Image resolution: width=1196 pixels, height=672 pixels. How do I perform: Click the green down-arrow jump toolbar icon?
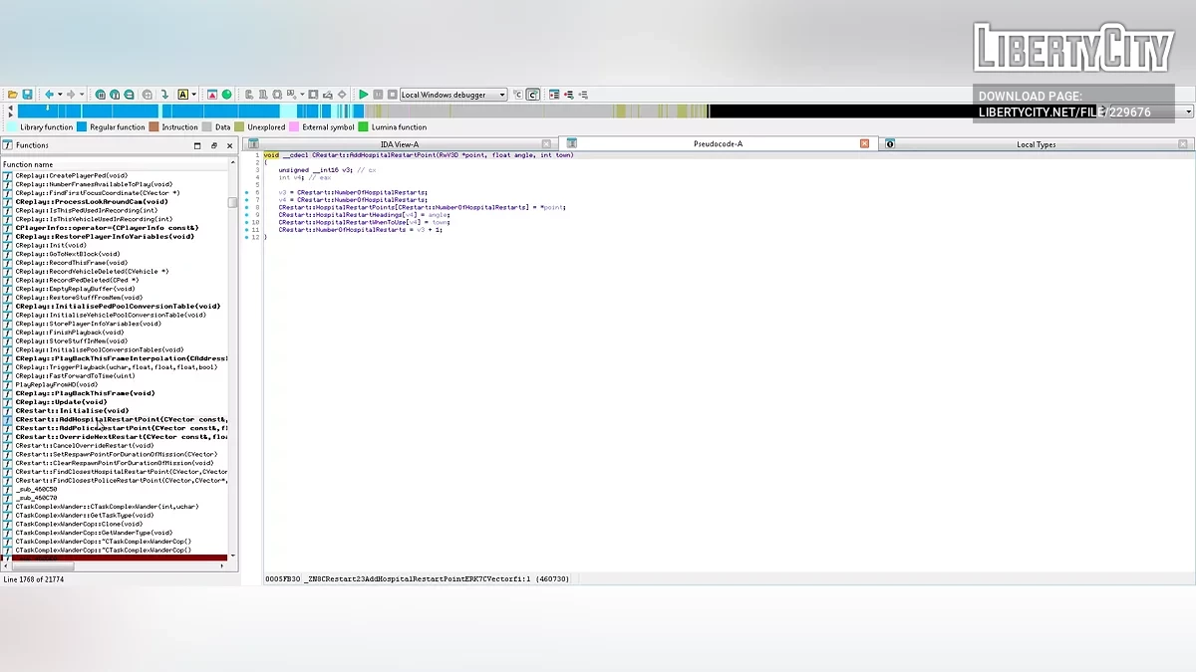point(164,95)
